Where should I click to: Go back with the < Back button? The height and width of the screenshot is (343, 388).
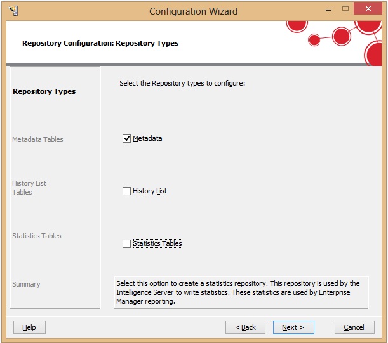245,327
